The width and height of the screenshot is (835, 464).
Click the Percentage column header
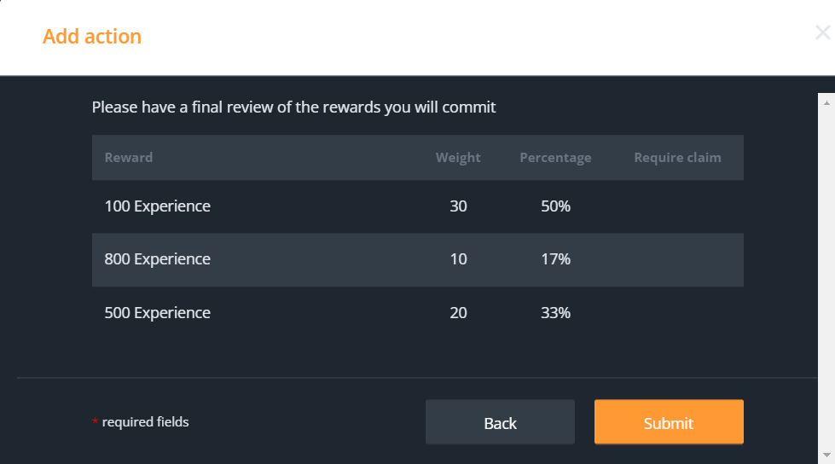pos(555,158)
